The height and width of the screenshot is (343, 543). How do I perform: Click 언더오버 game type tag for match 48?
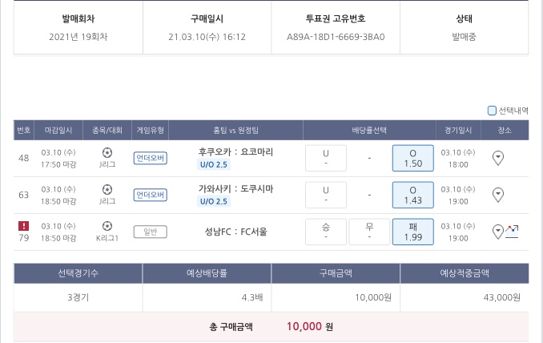[x=150, y=158]
